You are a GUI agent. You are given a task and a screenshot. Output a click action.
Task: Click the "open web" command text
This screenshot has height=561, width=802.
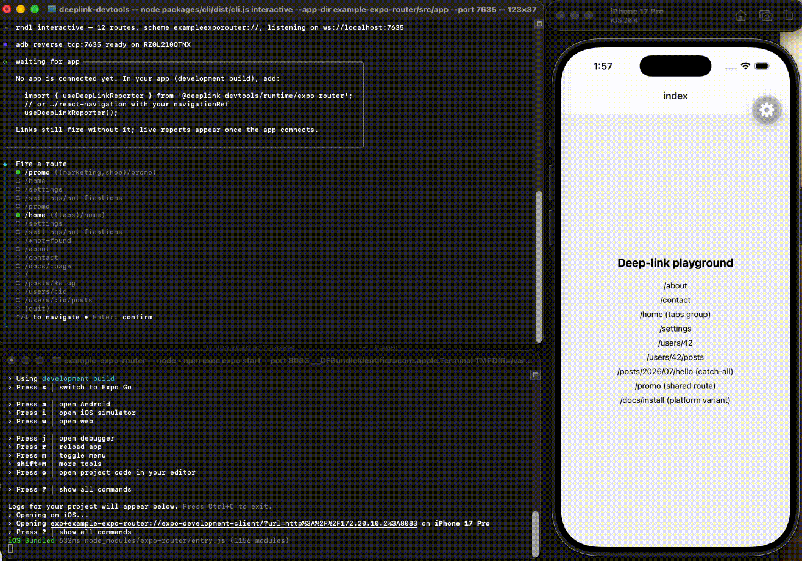[x=76, y=421]
